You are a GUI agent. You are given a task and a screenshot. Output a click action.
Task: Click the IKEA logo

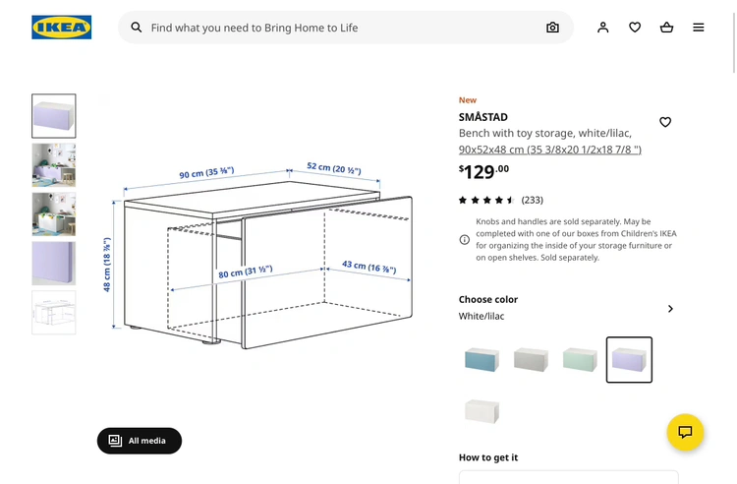61,28
